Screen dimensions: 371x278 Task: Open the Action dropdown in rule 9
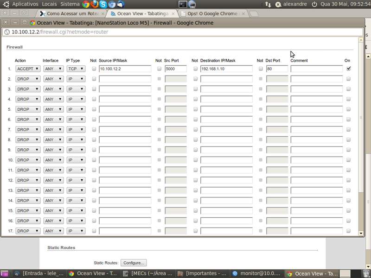(x=28, y=150)
